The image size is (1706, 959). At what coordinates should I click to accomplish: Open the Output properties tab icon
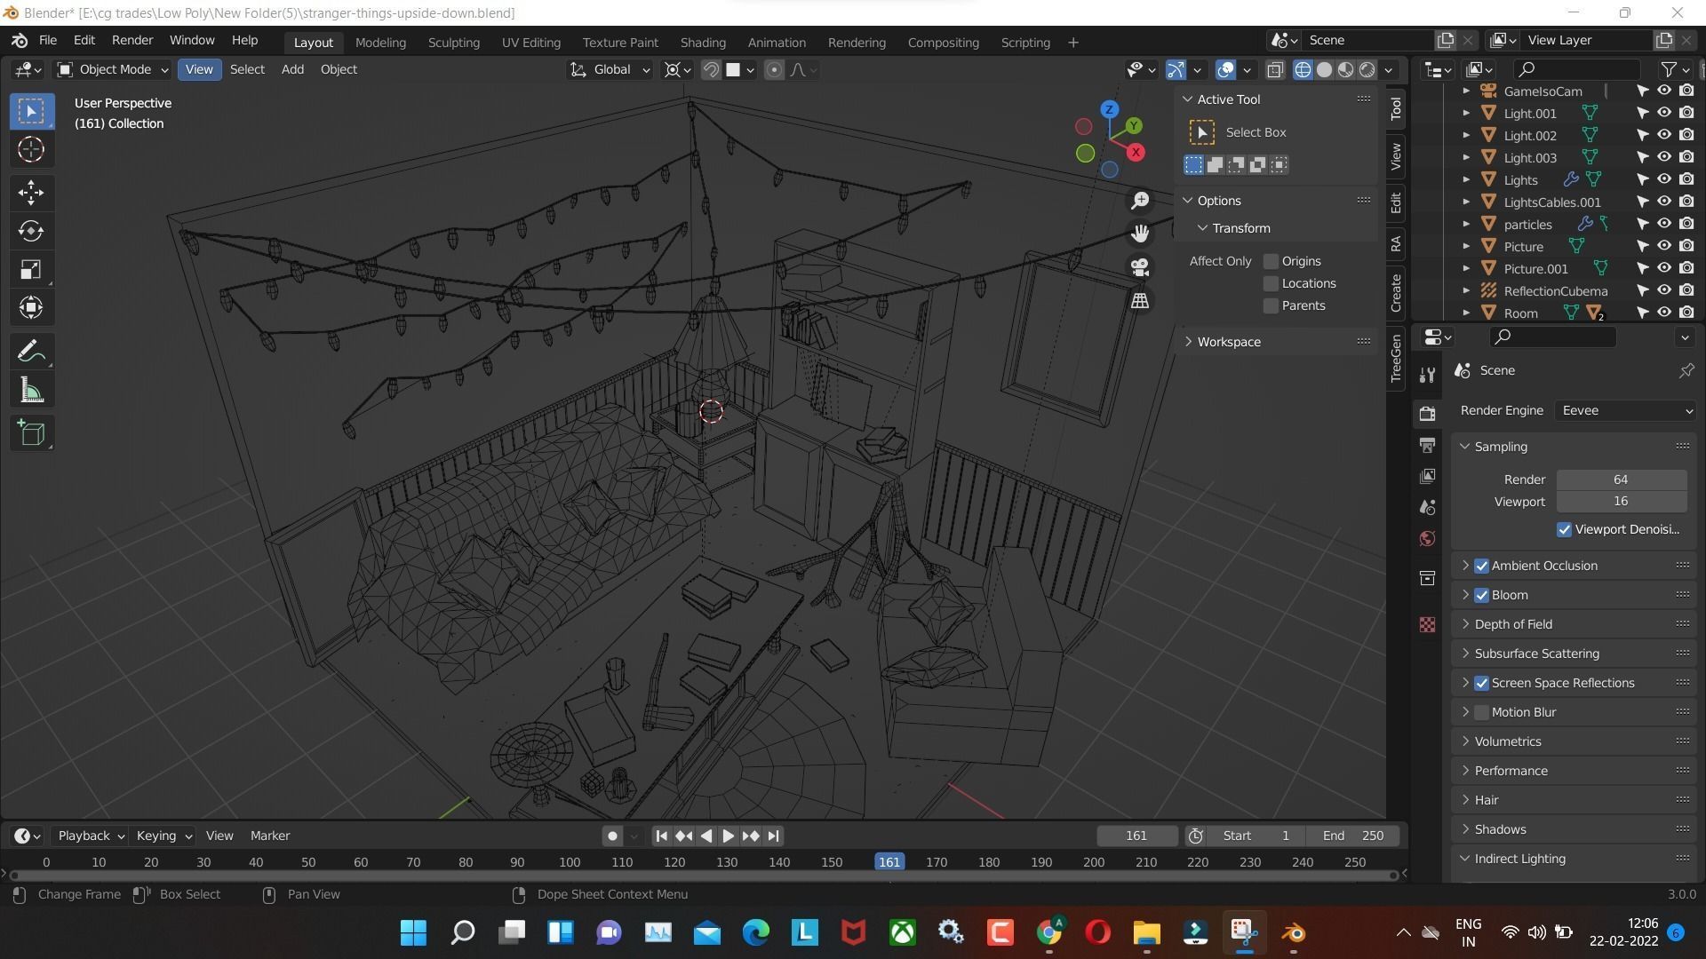pyautogui.click(x=1427, y=445)
